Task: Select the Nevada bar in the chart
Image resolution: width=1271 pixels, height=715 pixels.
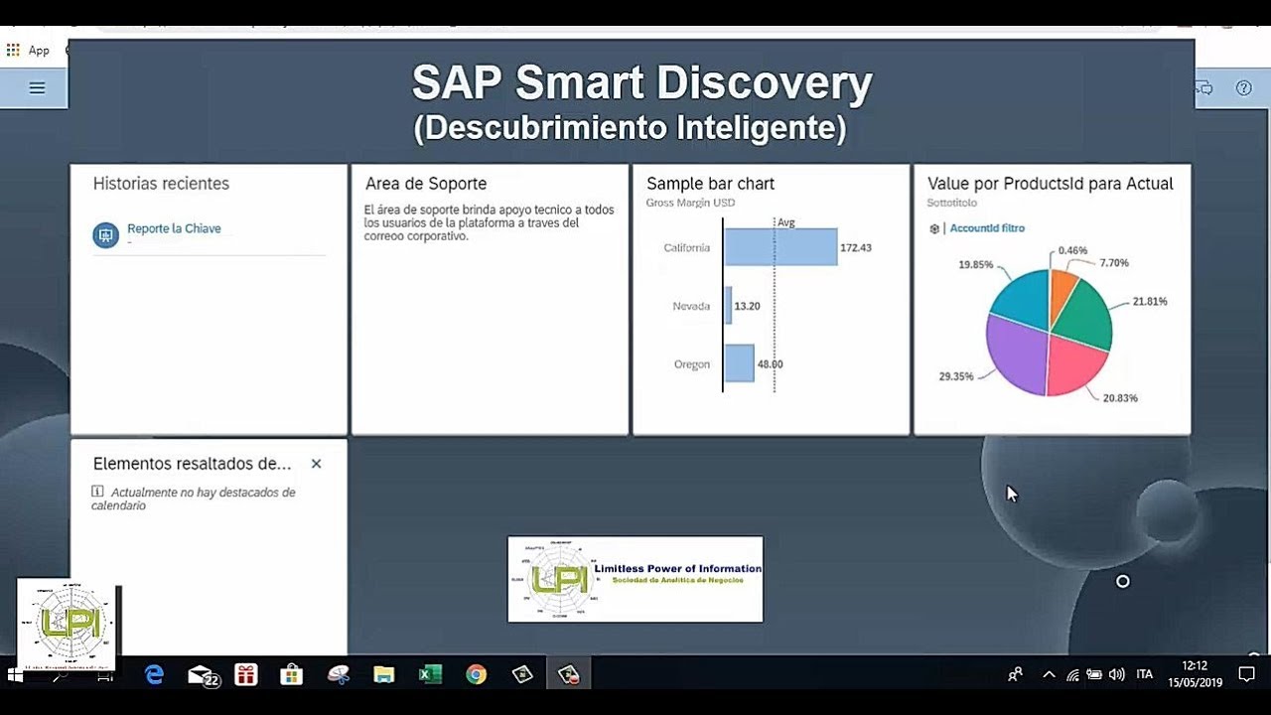Action: (728, 306)
